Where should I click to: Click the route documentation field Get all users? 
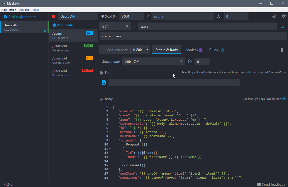point(193,36)
